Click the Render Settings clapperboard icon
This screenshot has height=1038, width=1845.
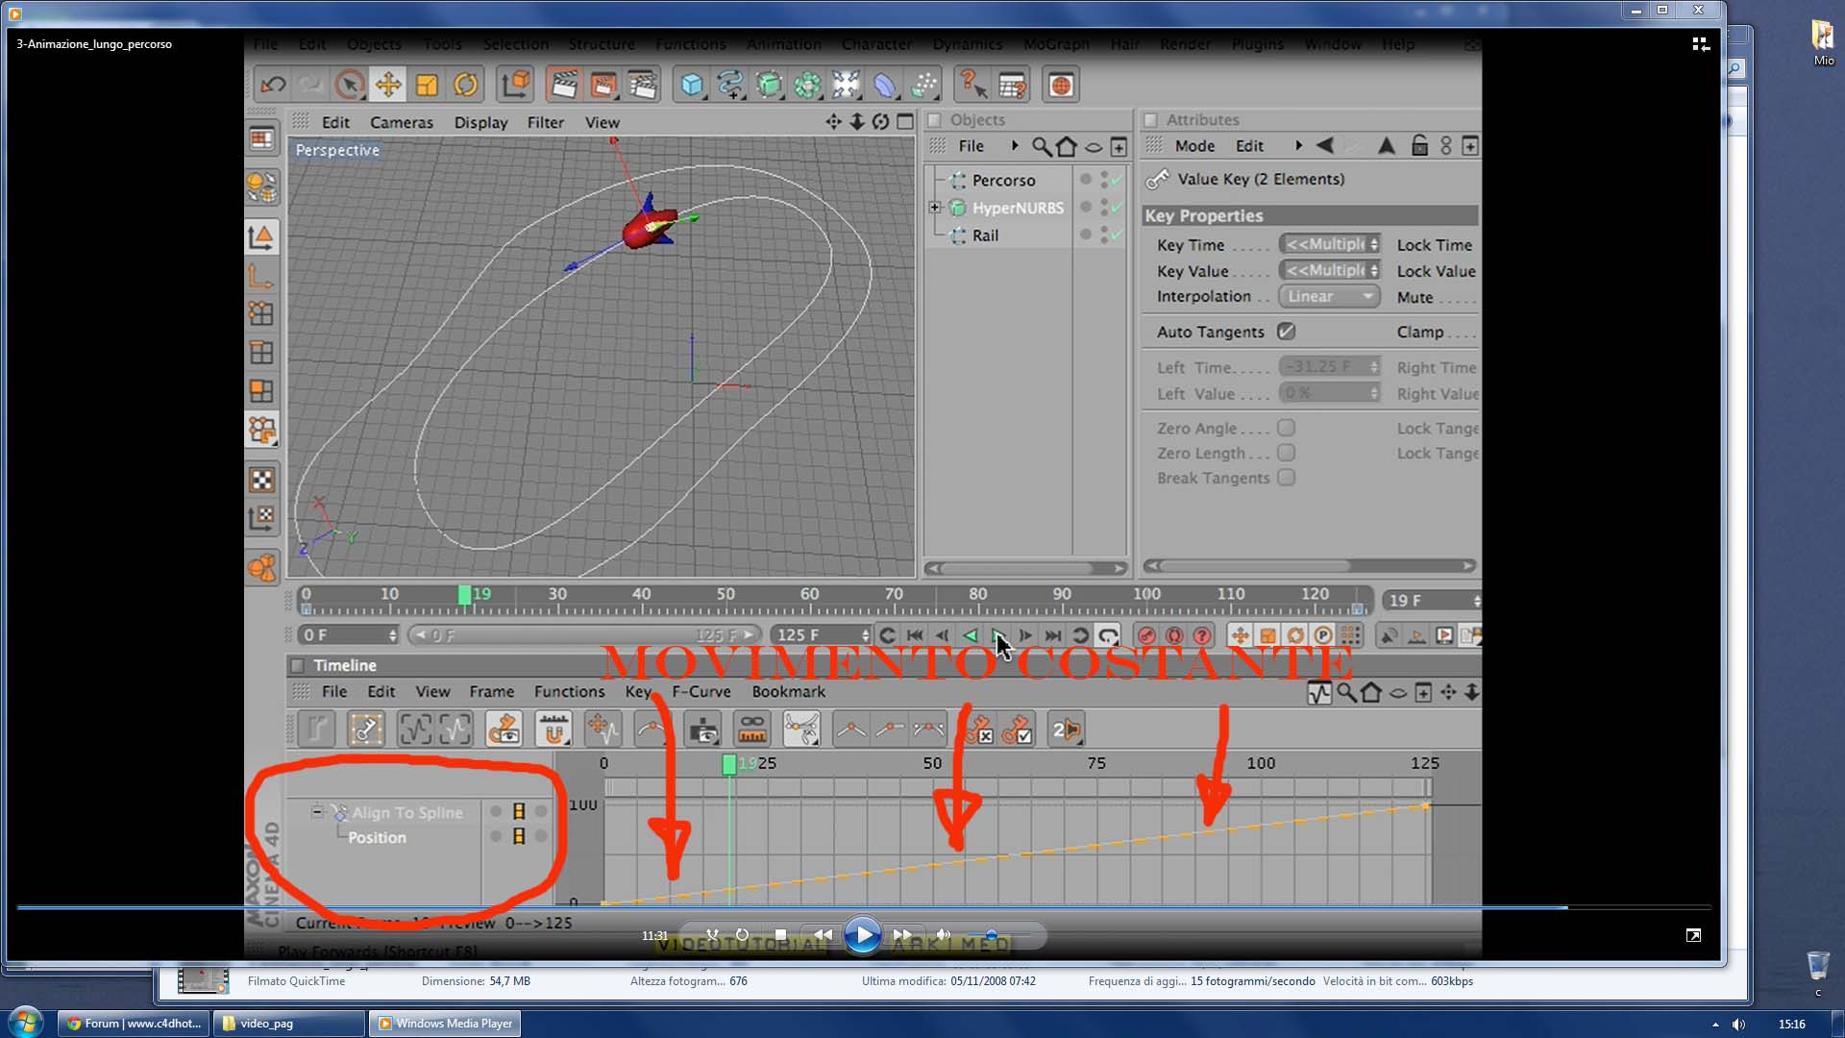click(643, 86)
